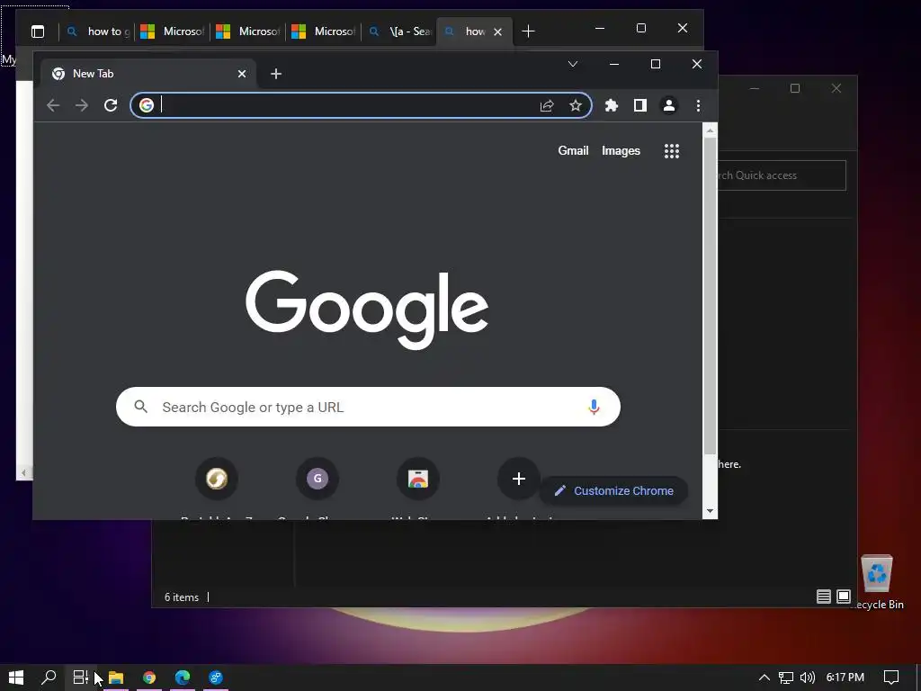
Task: Open Chrome Extensions puzzle icon
Action: [612, 105]
